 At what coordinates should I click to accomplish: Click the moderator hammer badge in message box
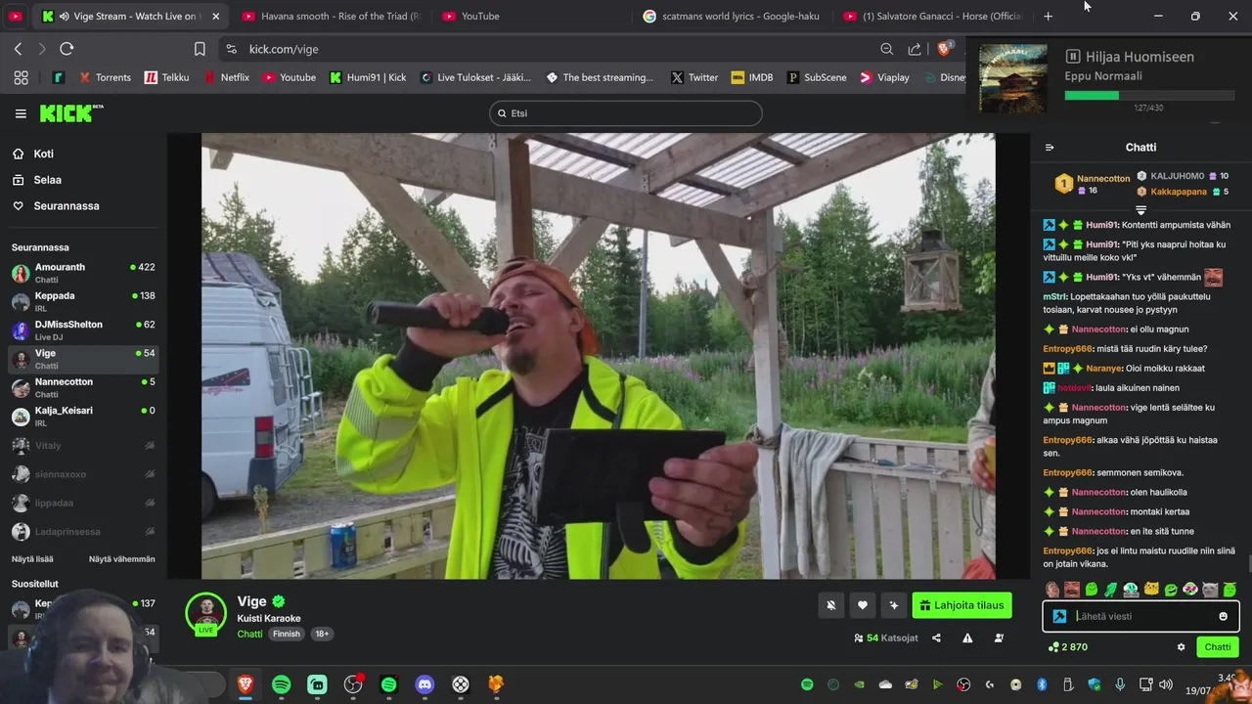(x=1059, y=616)
